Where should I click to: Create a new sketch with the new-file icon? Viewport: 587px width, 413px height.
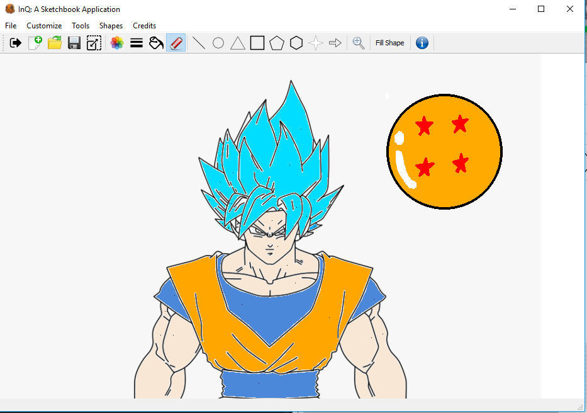35,43
